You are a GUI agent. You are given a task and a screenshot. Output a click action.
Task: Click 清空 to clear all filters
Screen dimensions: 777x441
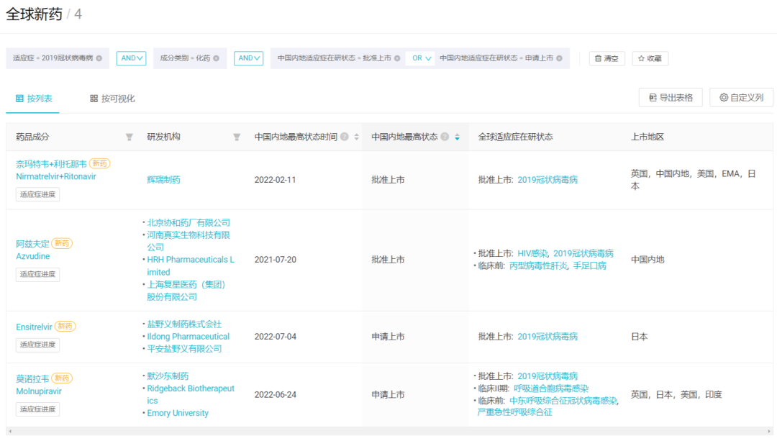click(606, 58)
